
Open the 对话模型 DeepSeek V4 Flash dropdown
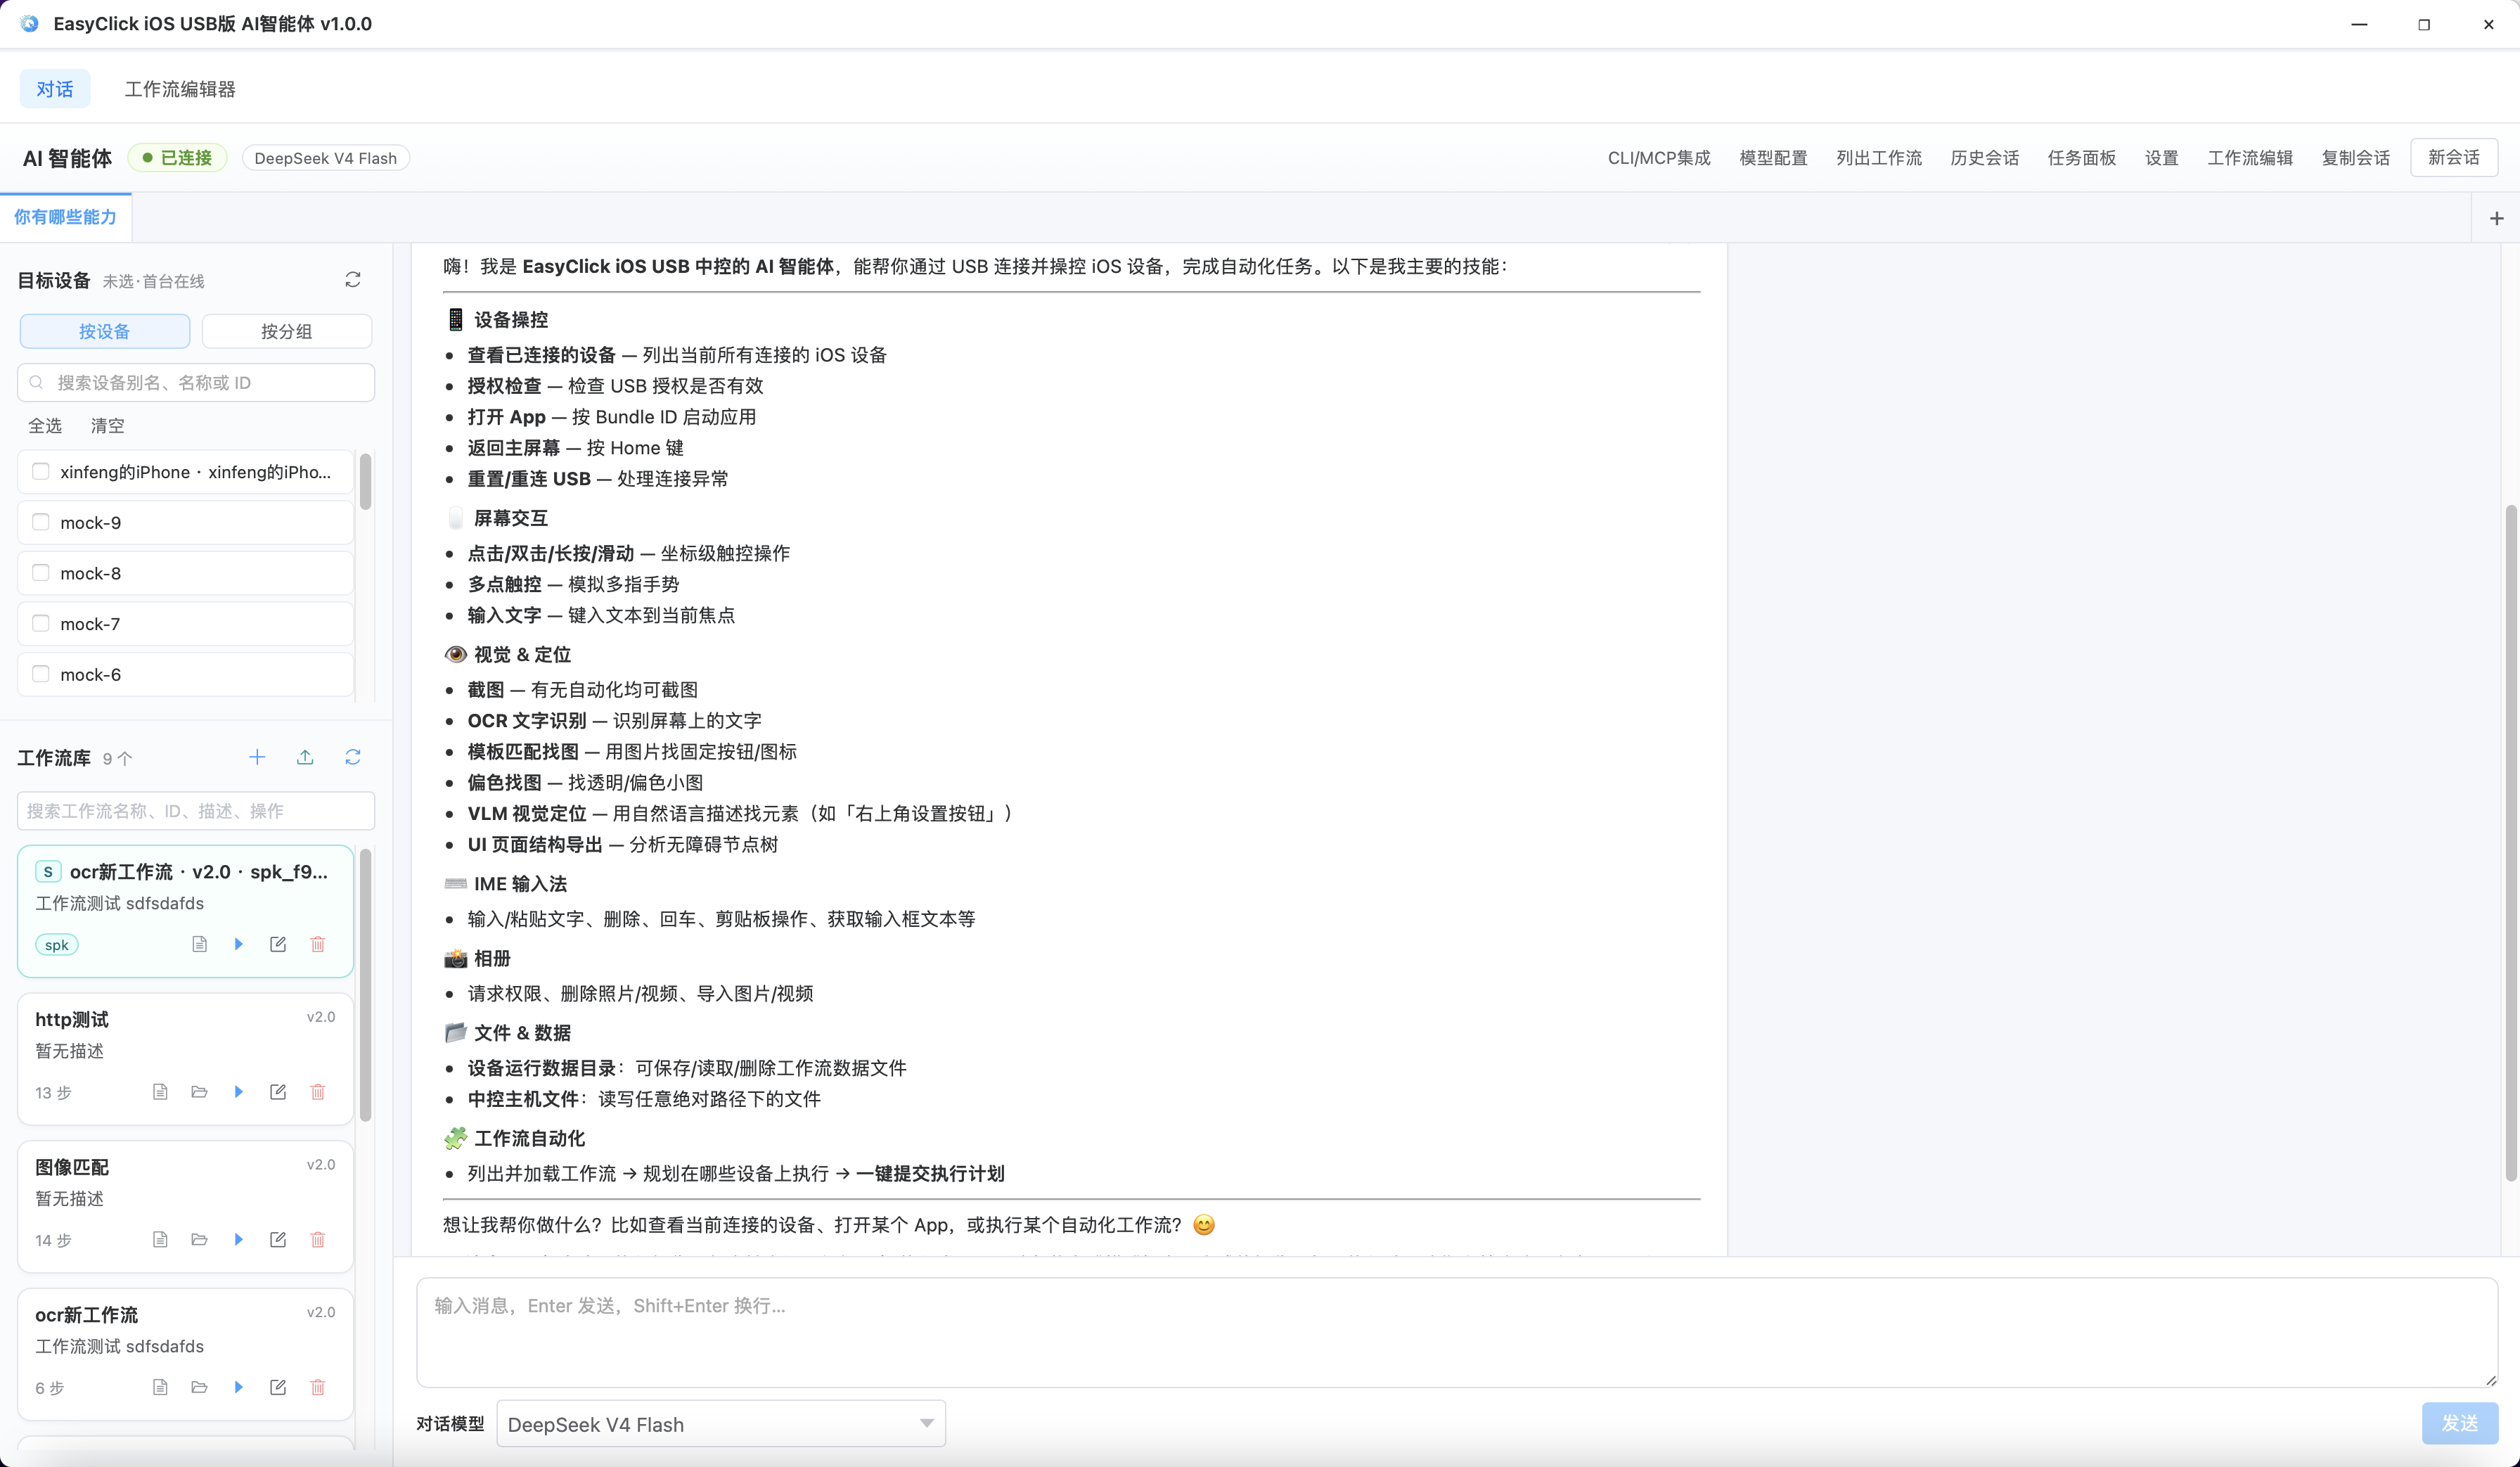[x=721, y=1423]
